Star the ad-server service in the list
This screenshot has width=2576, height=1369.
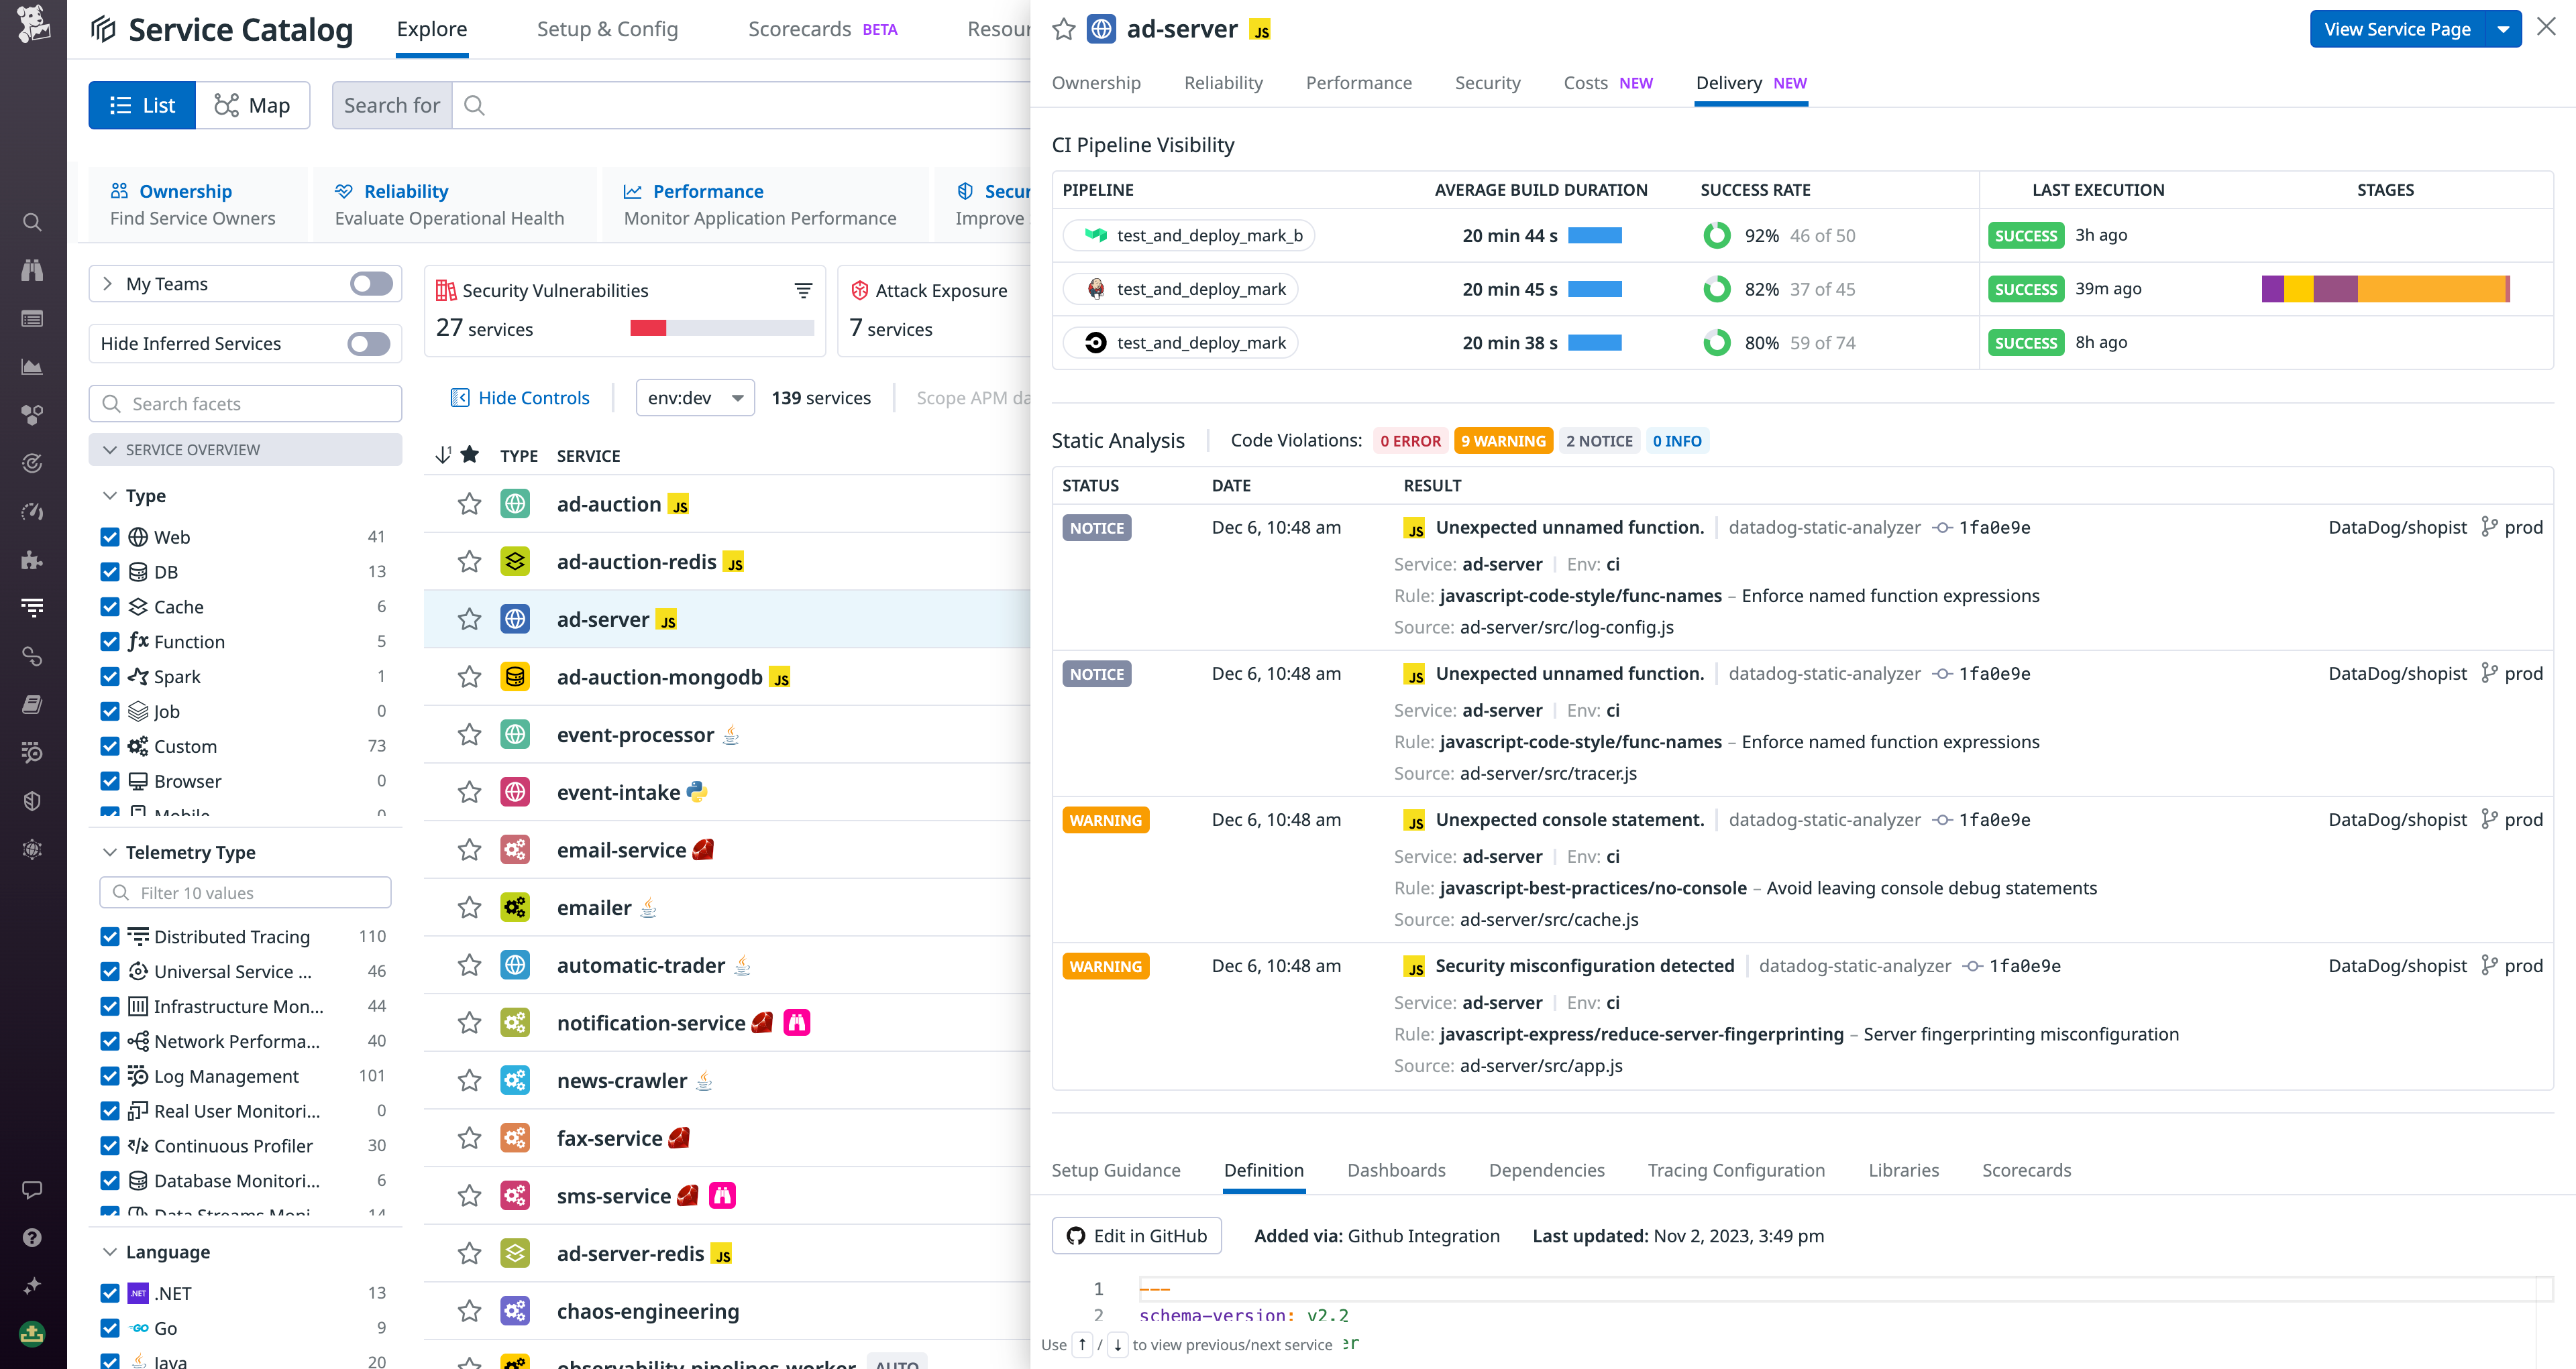click(469, 619)
